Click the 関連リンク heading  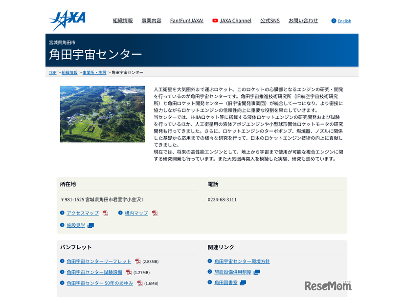(221, 247)
